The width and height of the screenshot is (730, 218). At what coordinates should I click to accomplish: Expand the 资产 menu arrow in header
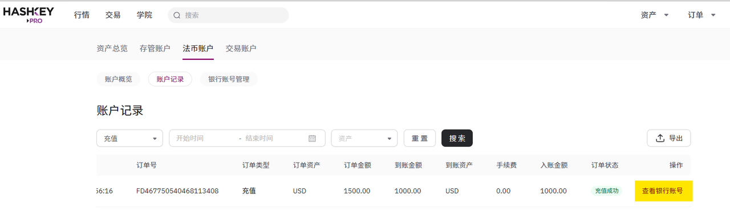tap(666, 15)
